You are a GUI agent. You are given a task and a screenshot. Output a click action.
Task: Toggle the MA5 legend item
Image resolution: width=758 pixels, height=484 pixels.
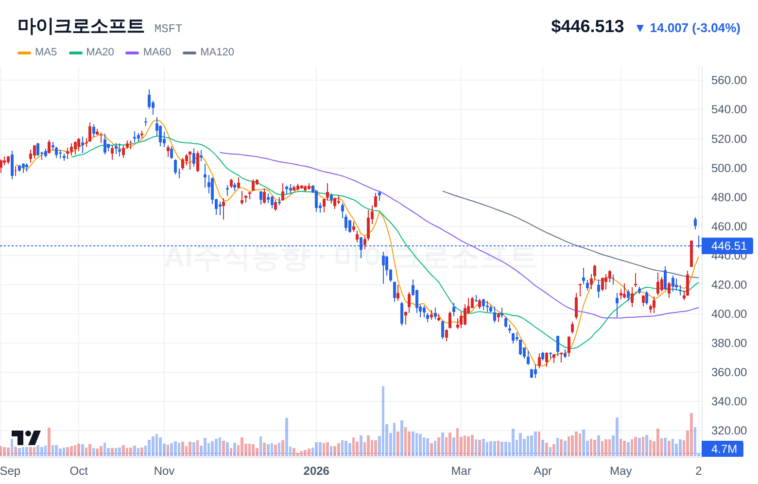[x=37, y=52]
